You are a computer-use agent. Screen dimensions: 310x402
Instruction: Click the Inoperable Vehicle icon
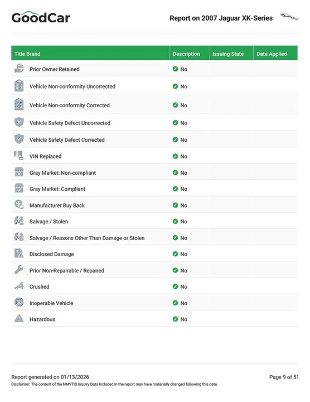19,302
